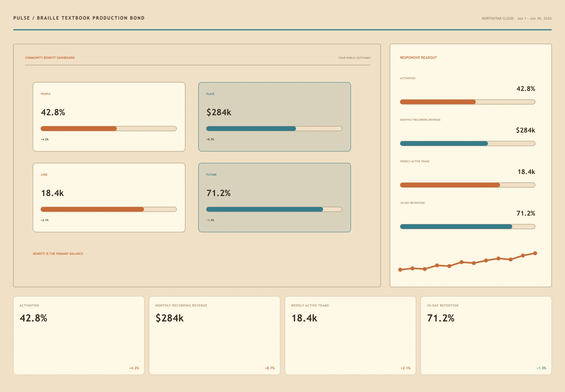
Task: Click the Four Public Outcomes label
Action: click(354, 58)
